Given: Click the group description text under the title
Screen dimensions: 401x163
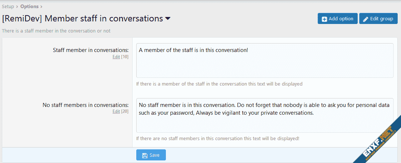Looking at the screenshot, I should 56,31.
